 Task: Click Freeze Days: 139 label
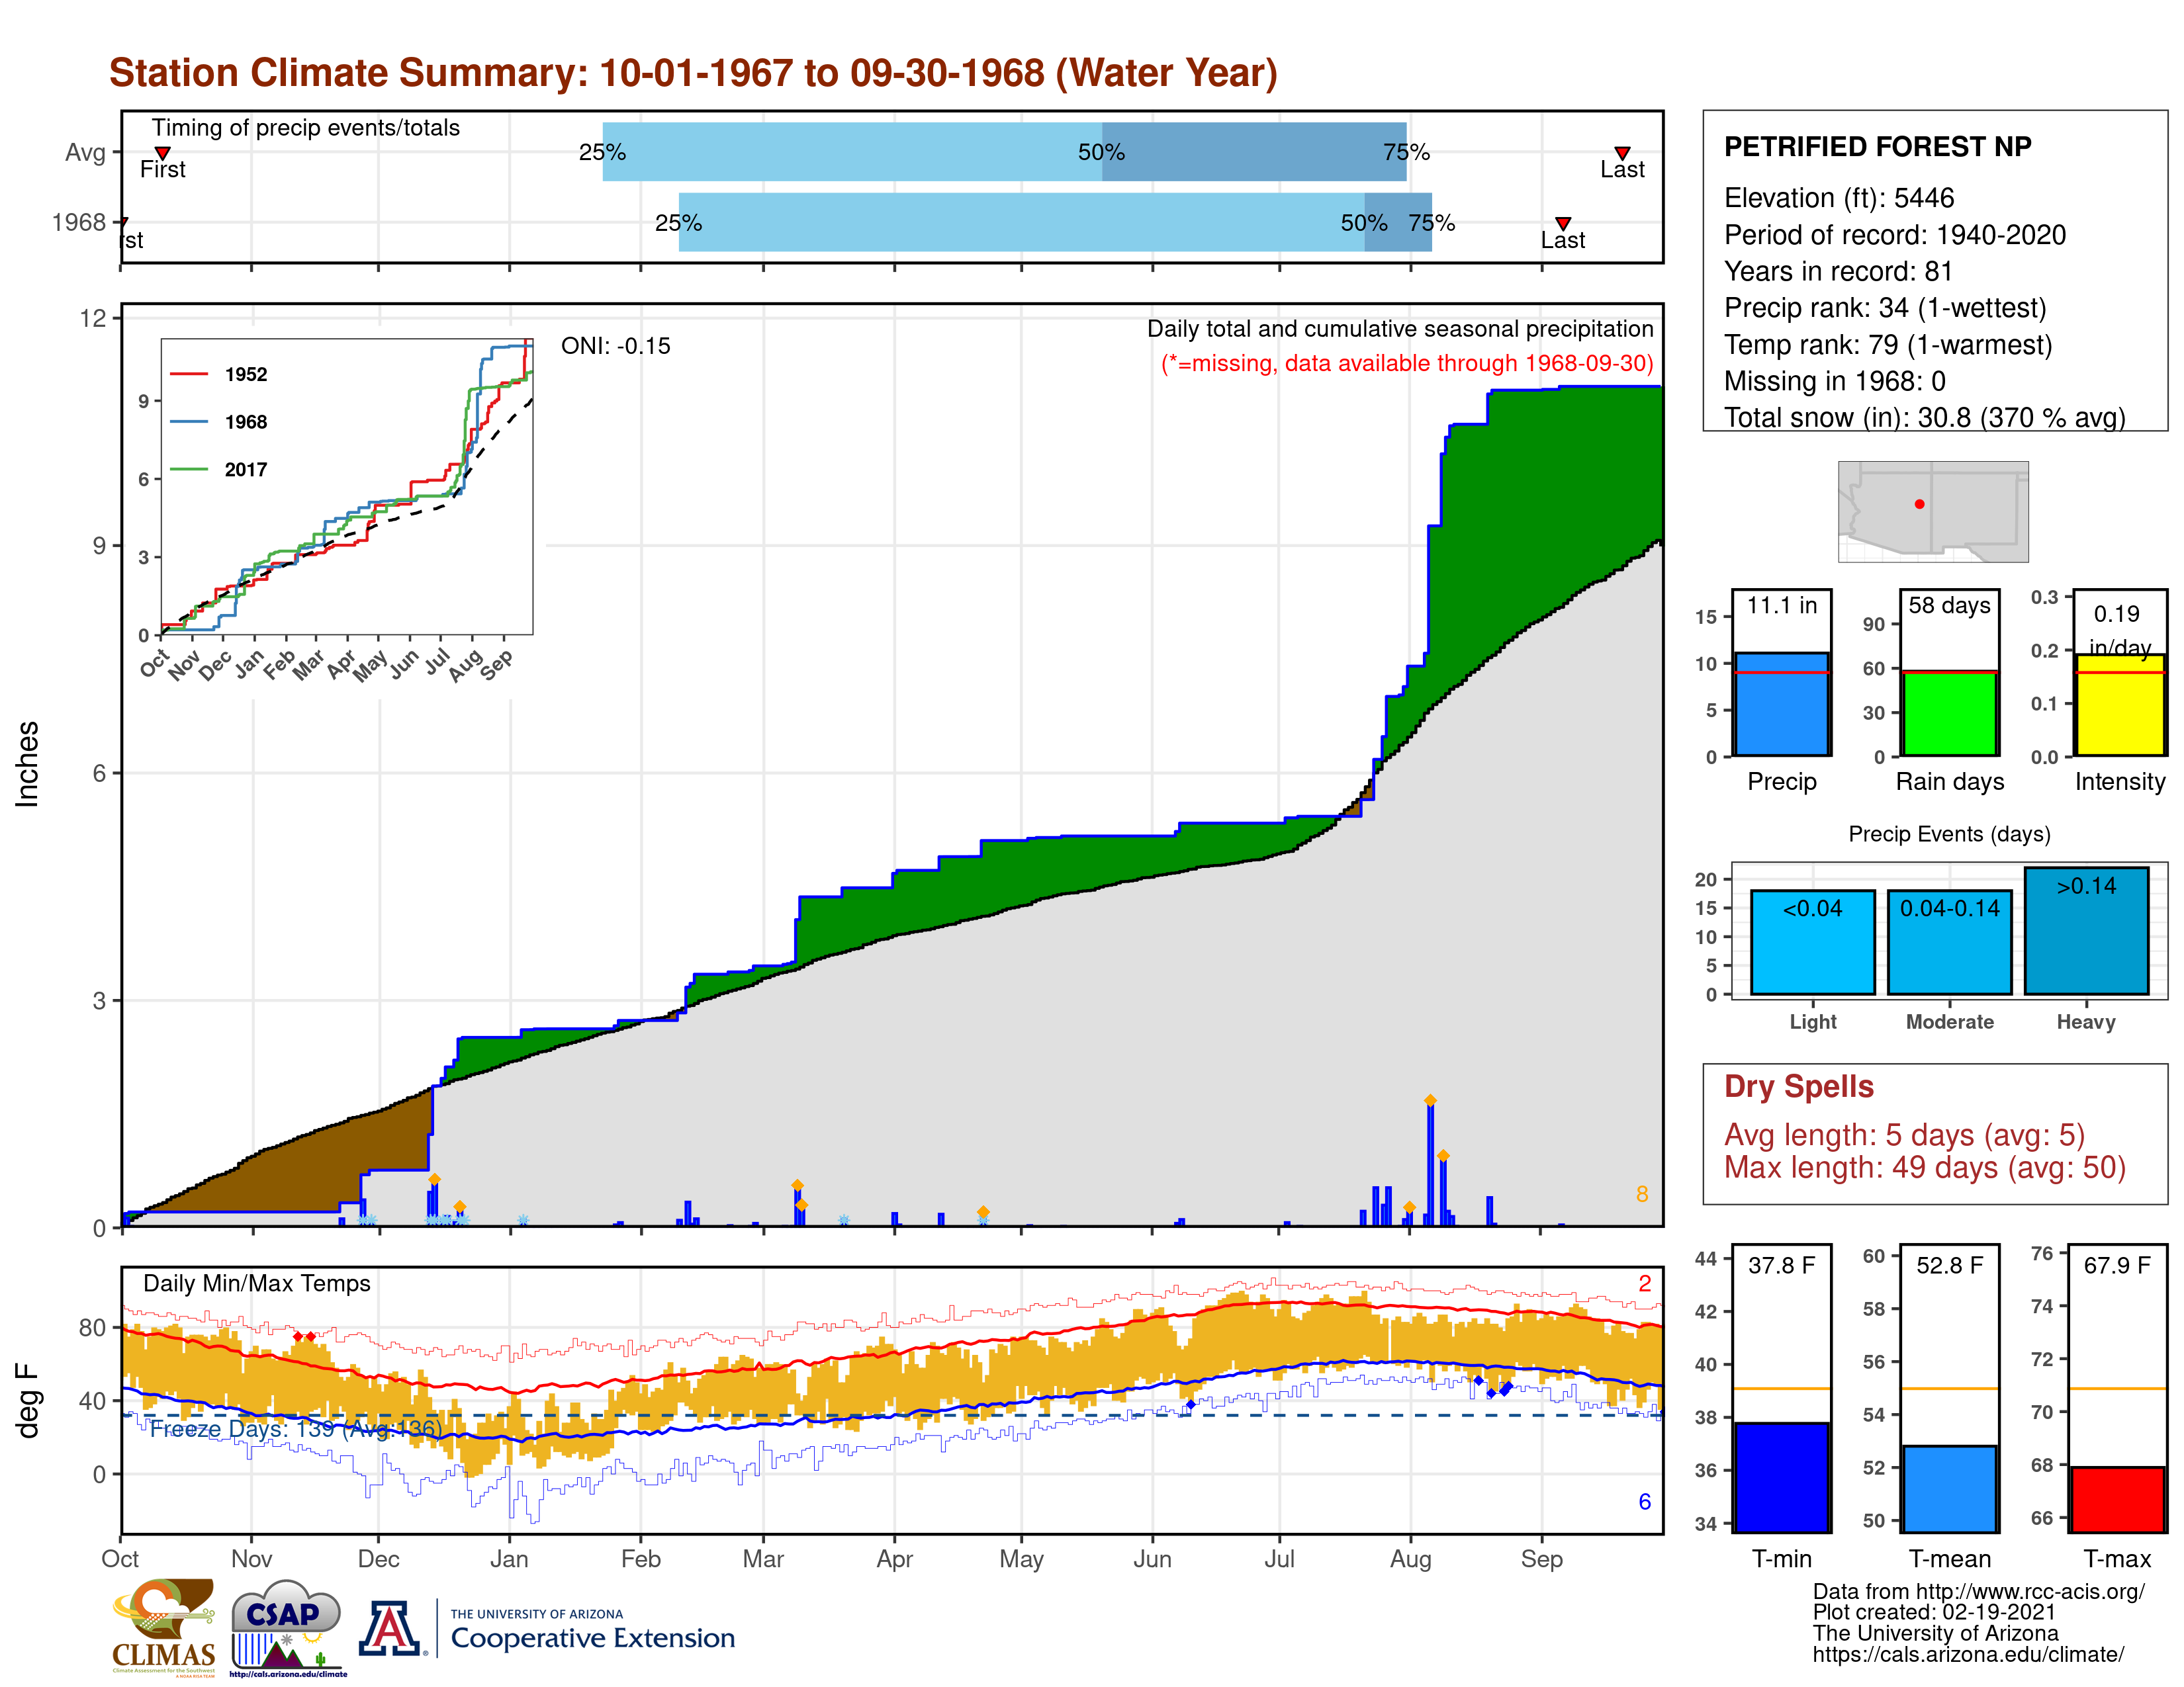[296, 1429]
